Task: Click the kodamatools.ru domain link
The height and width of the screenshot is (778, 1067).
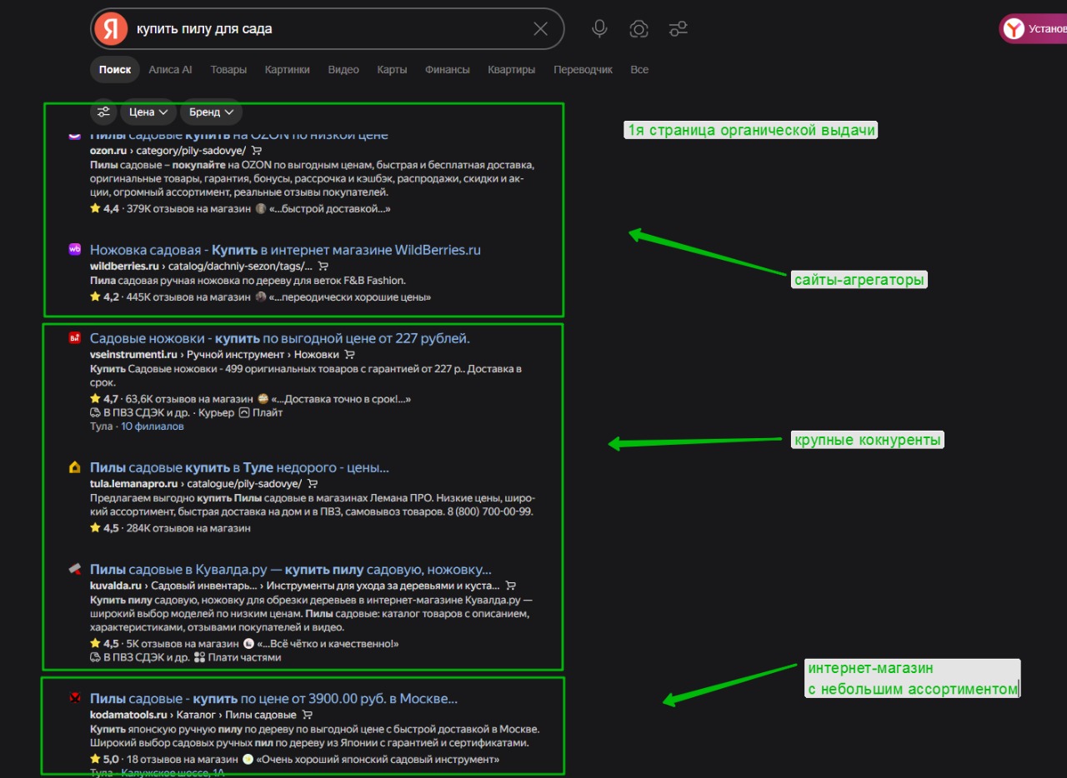Action: coord(128,715)
